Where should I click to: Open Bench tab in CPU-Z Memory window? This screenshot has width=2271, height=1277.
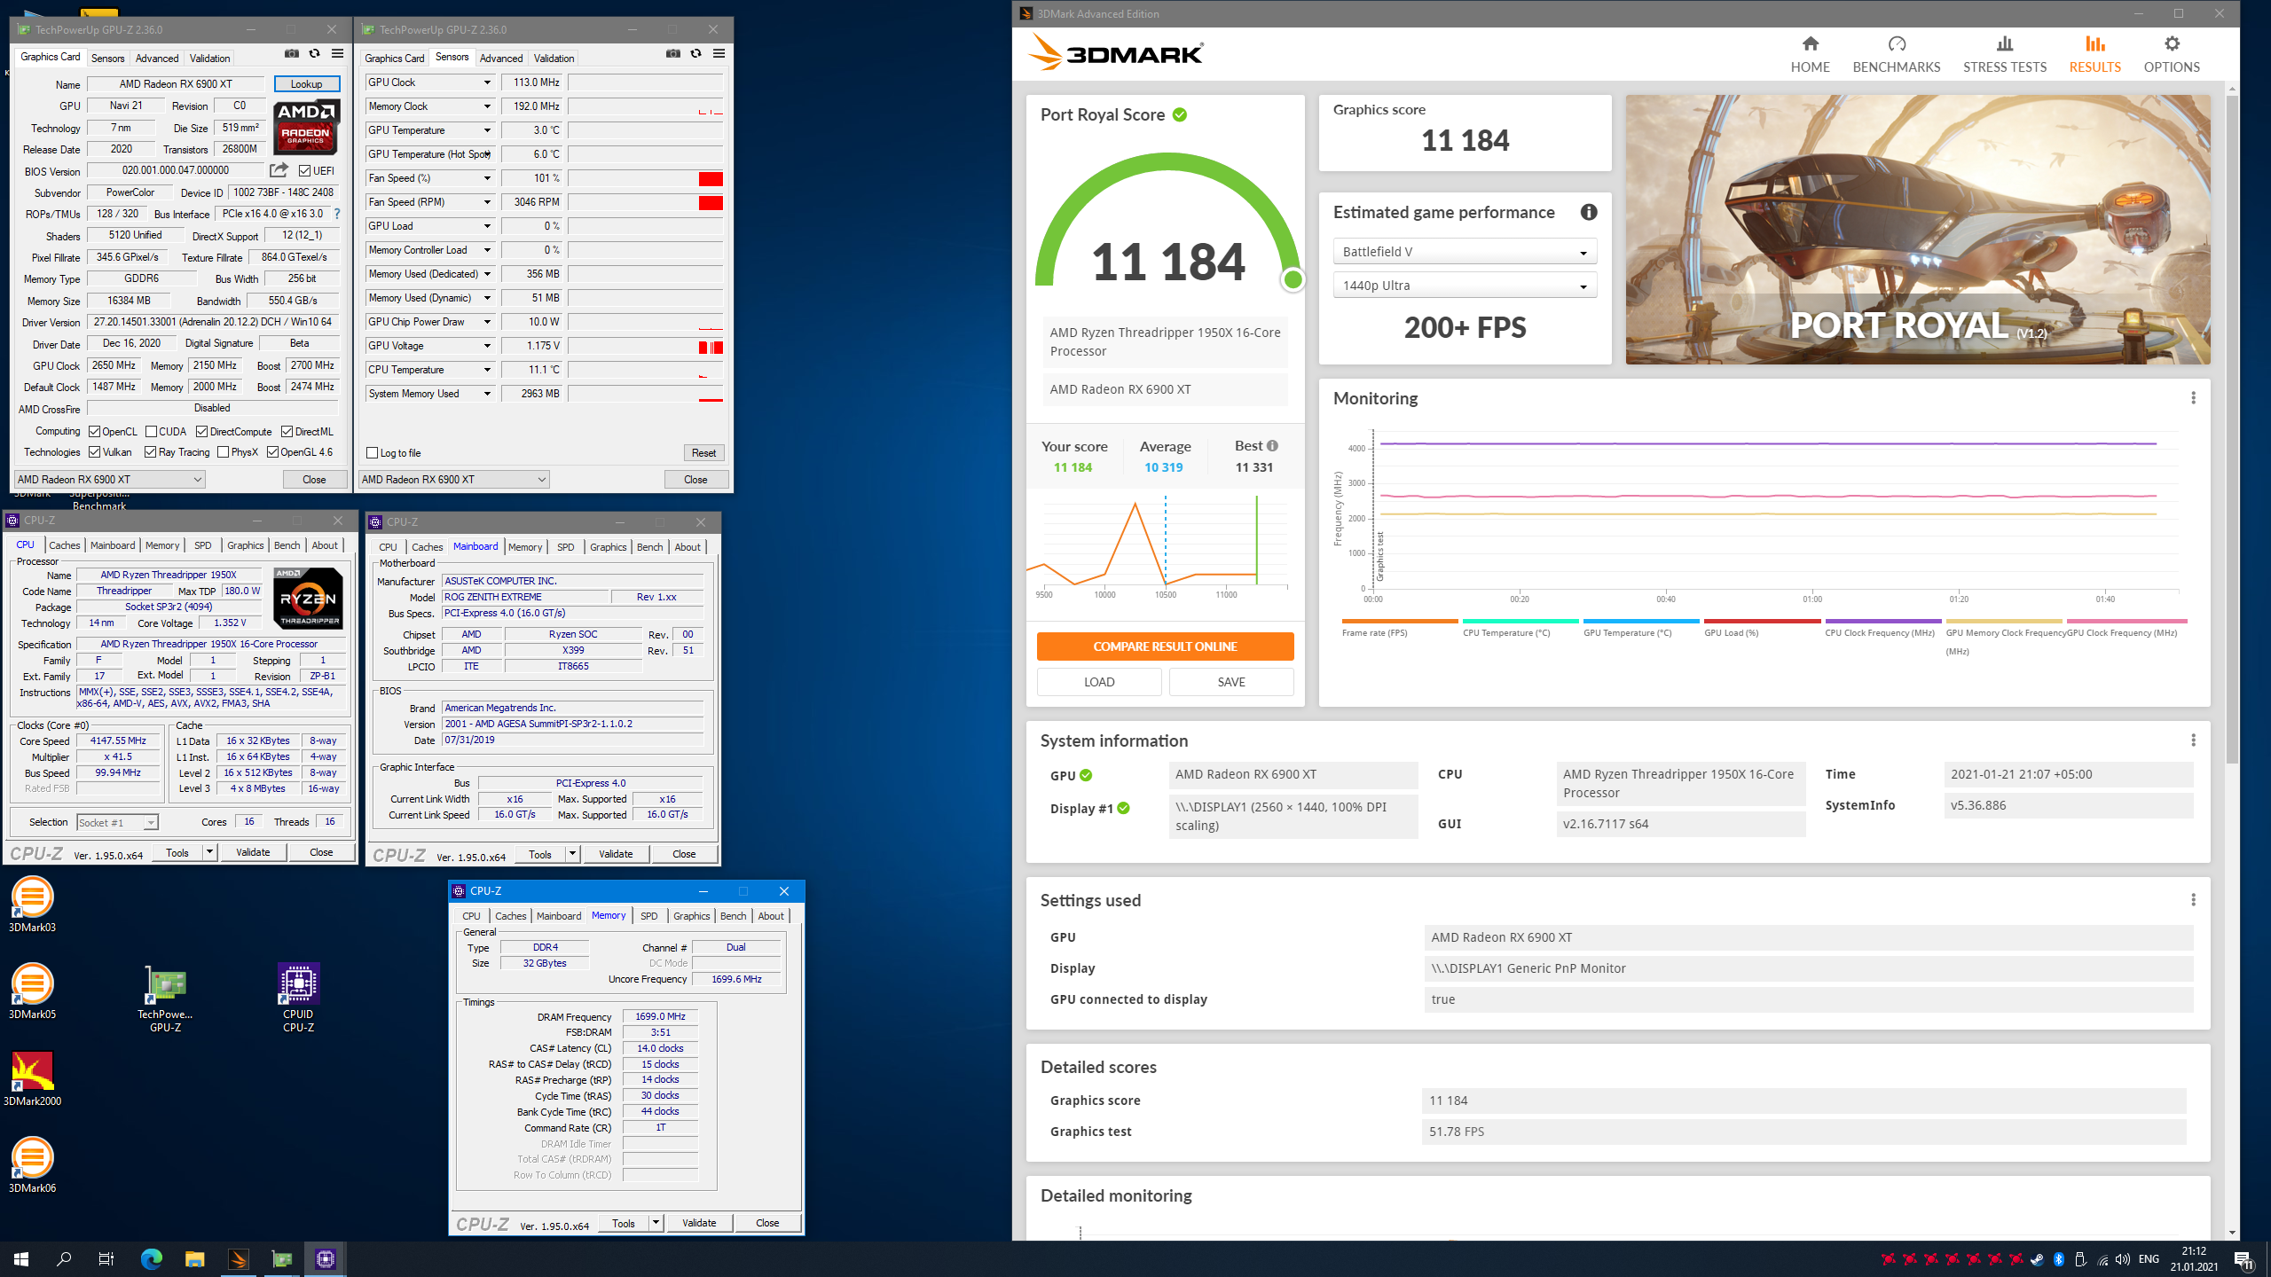click(x=733, y=916)
